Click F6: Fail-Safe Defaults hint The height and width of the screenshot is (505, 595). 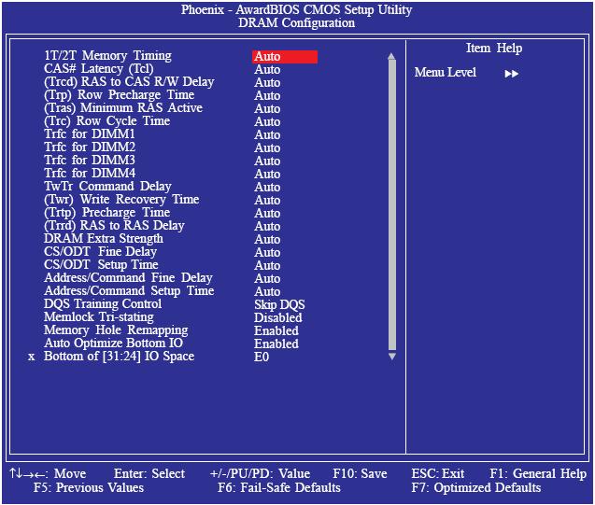click(x=279, y=487)
